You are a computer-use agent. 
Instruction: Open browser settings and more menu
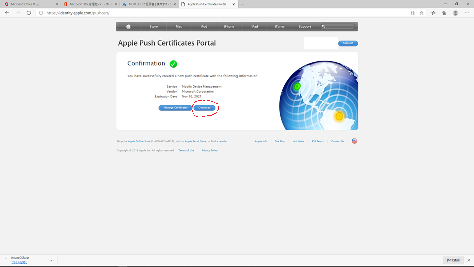[467, 13]
